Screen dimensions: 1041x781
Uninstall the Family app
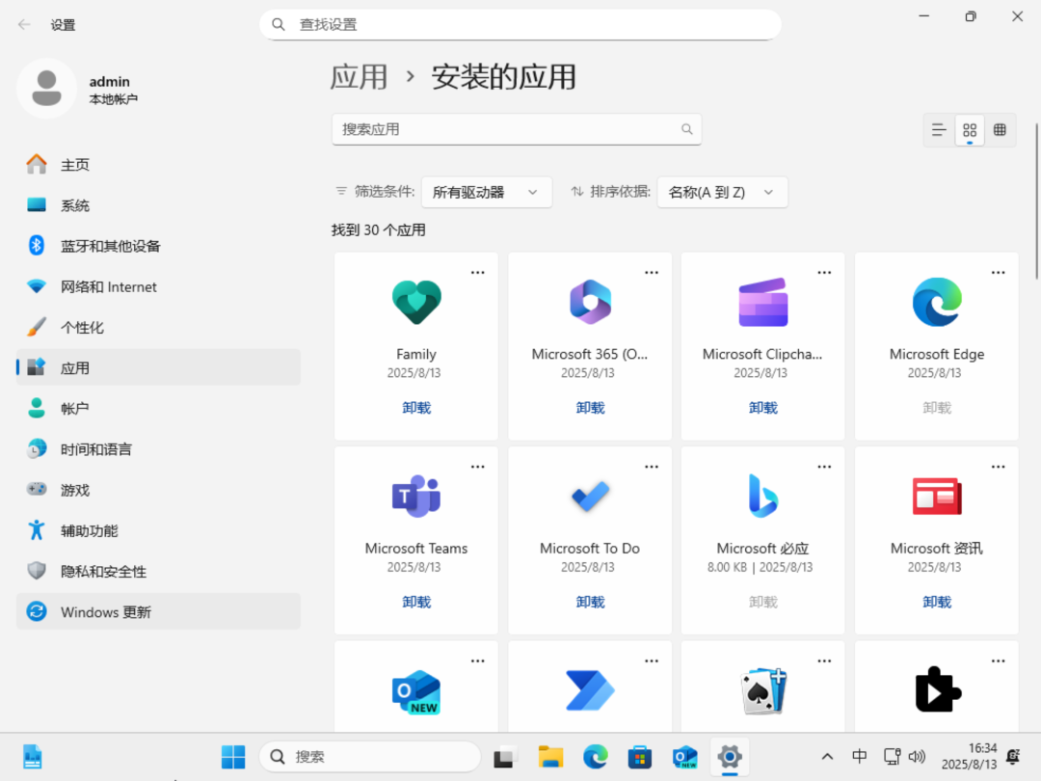coord(416,408)
